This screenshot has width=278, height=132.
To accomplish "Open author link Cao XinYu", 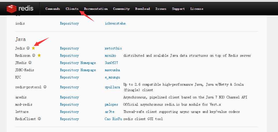I will pyautogui.click(x=113, y=119).
